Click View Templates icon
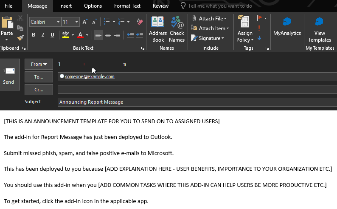The width and height of the screenshot is (337, 209). tap(319, 22)
